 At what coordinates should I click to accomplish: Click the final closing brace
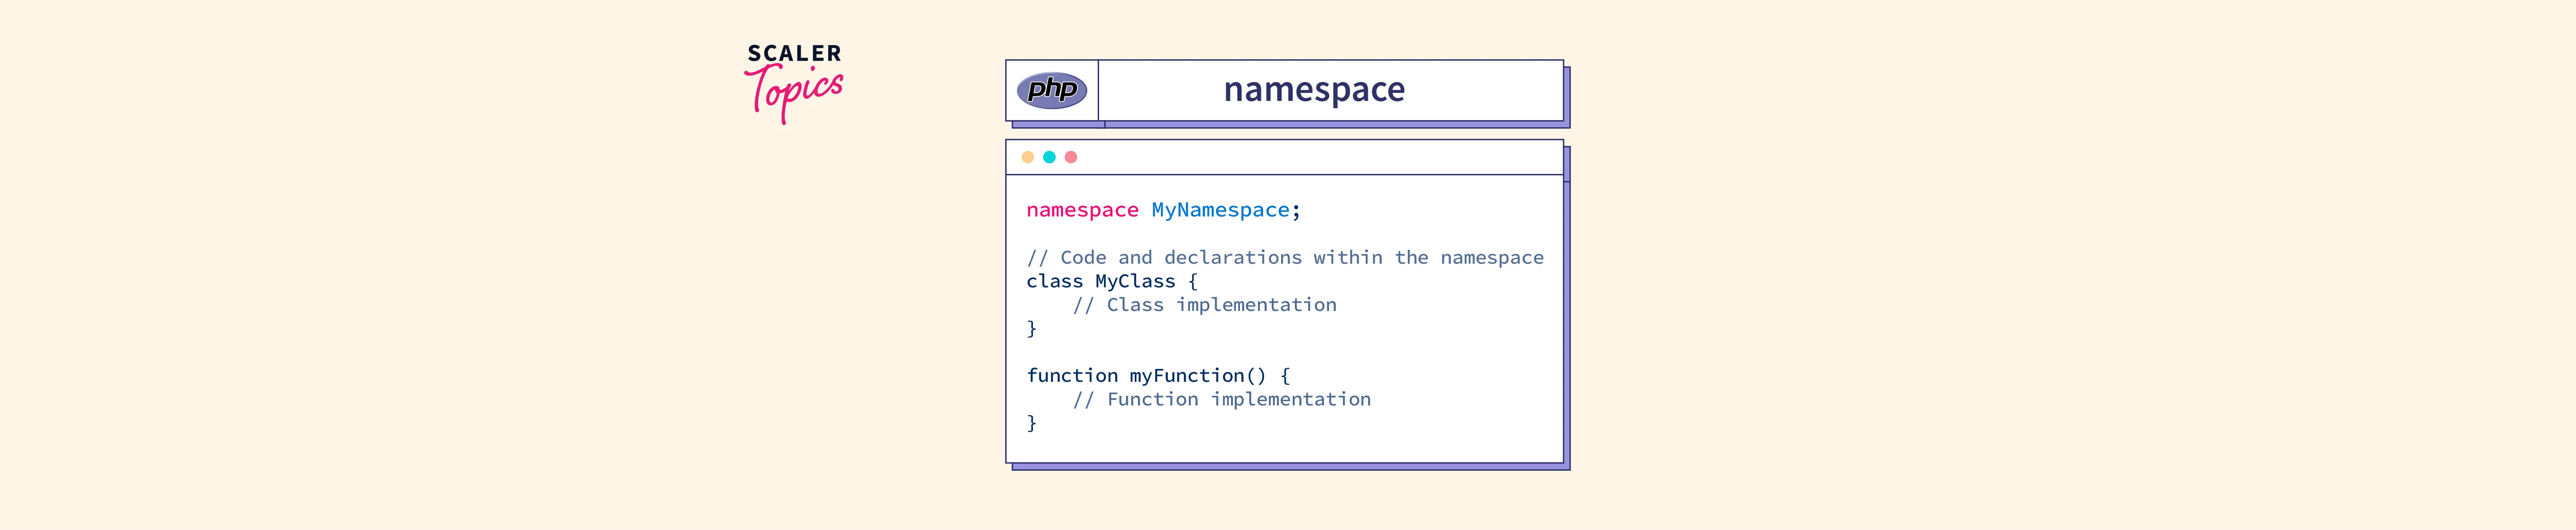[x=1032, y=423]
